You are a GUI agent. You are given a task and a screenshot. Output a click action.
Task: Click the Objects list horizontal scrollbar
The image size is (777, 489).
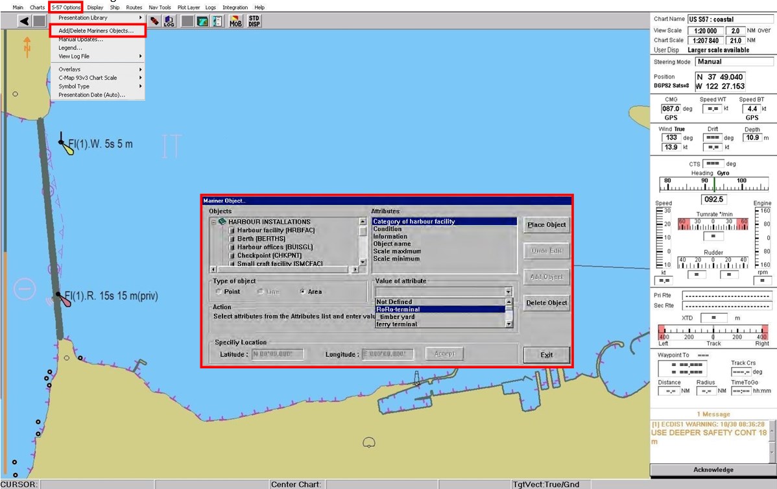pos(285,270)
